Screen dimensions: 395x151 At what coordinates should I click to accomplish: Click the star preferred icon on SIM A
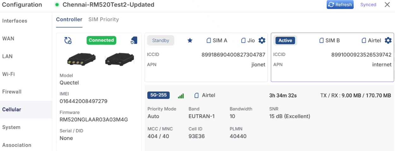(x=190, y=40)
